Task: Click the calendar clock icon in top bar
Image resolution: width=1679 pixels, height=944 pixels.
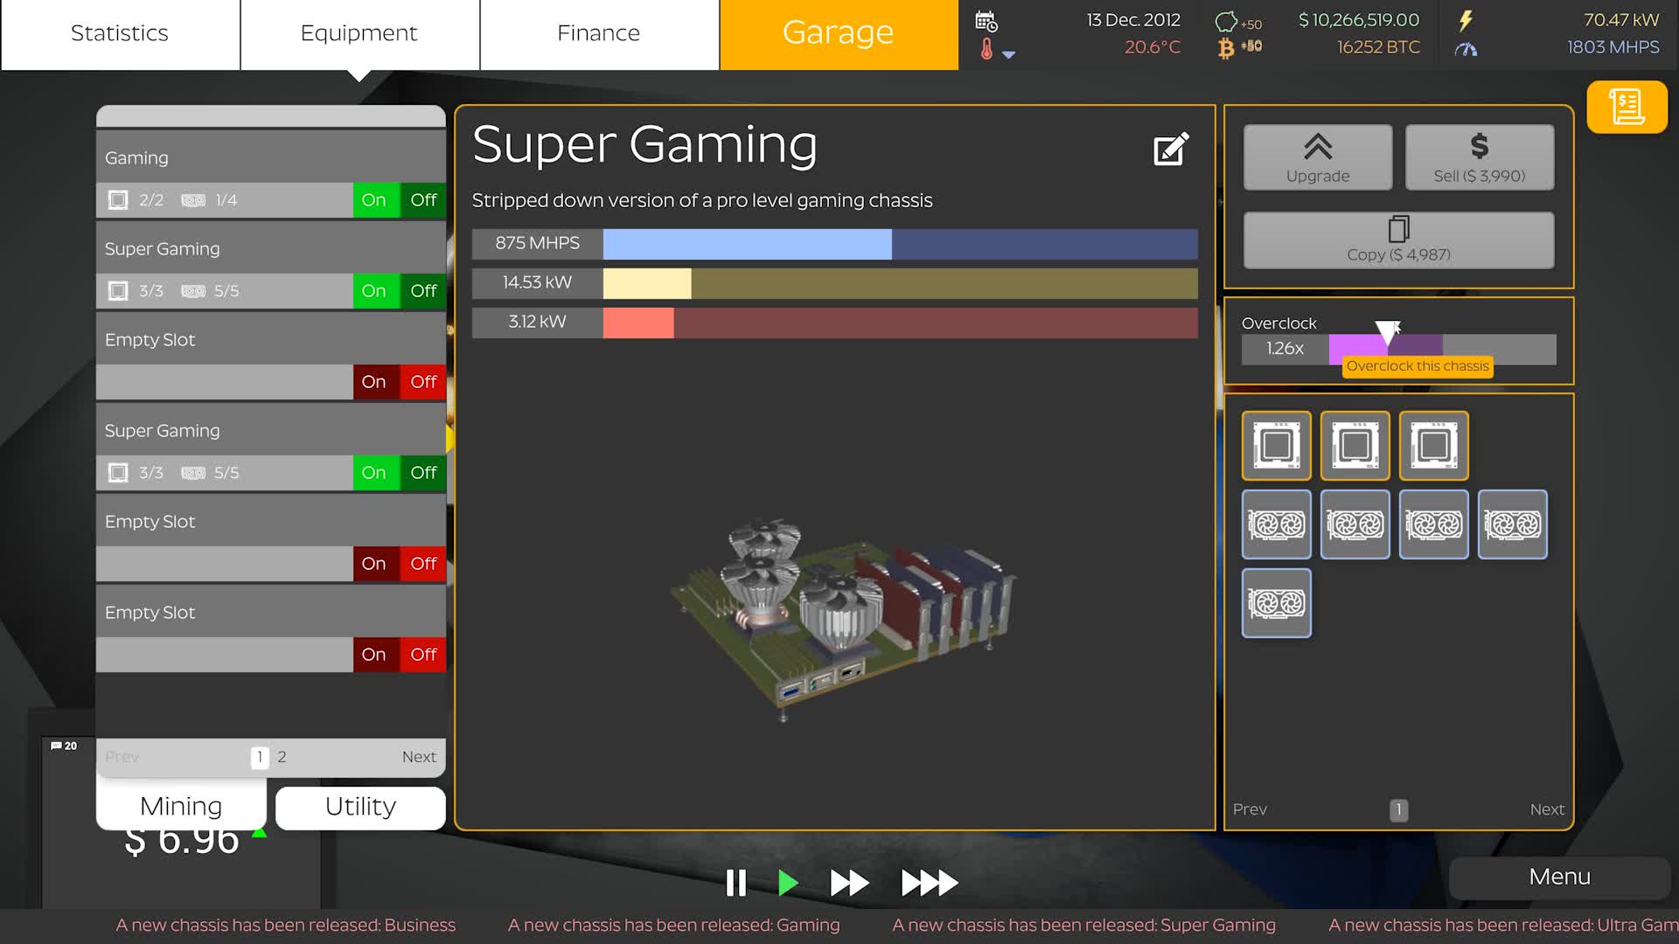Action: tap(986, 21)
